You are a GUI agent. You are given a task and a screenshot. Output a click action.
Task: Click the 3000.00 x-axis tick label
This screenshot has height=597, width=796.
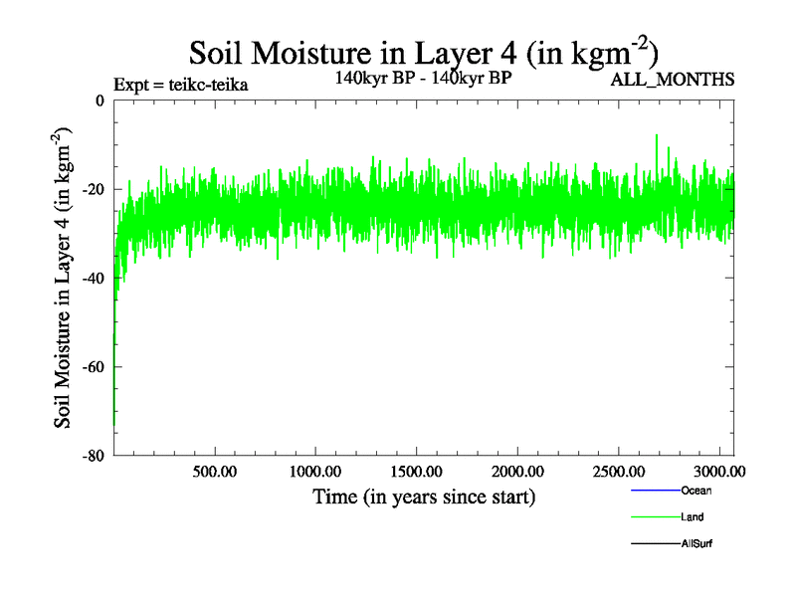[x=715, y=471]
